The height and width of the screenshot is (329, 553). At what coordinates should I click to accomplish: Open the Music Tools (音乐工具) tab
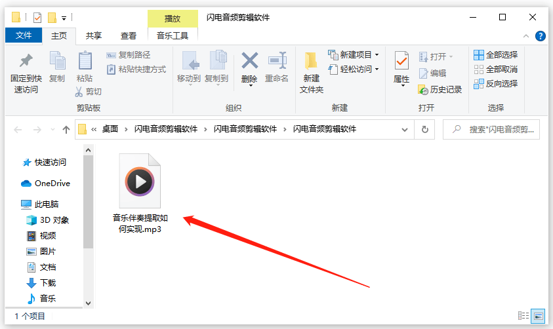click(173, 36)
